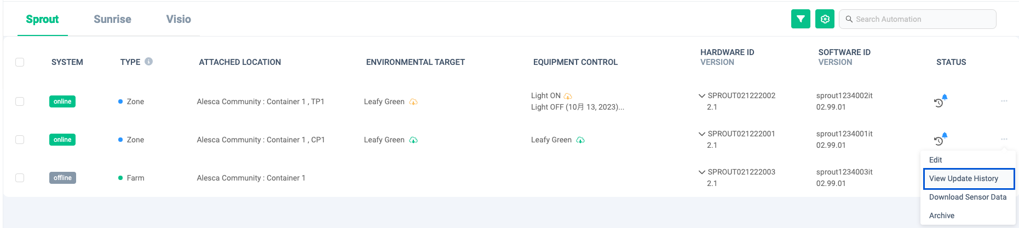The width and height of the screenshot is (1019, 228).
Task: Open the green gear settings button
Action: pos(825,19)
